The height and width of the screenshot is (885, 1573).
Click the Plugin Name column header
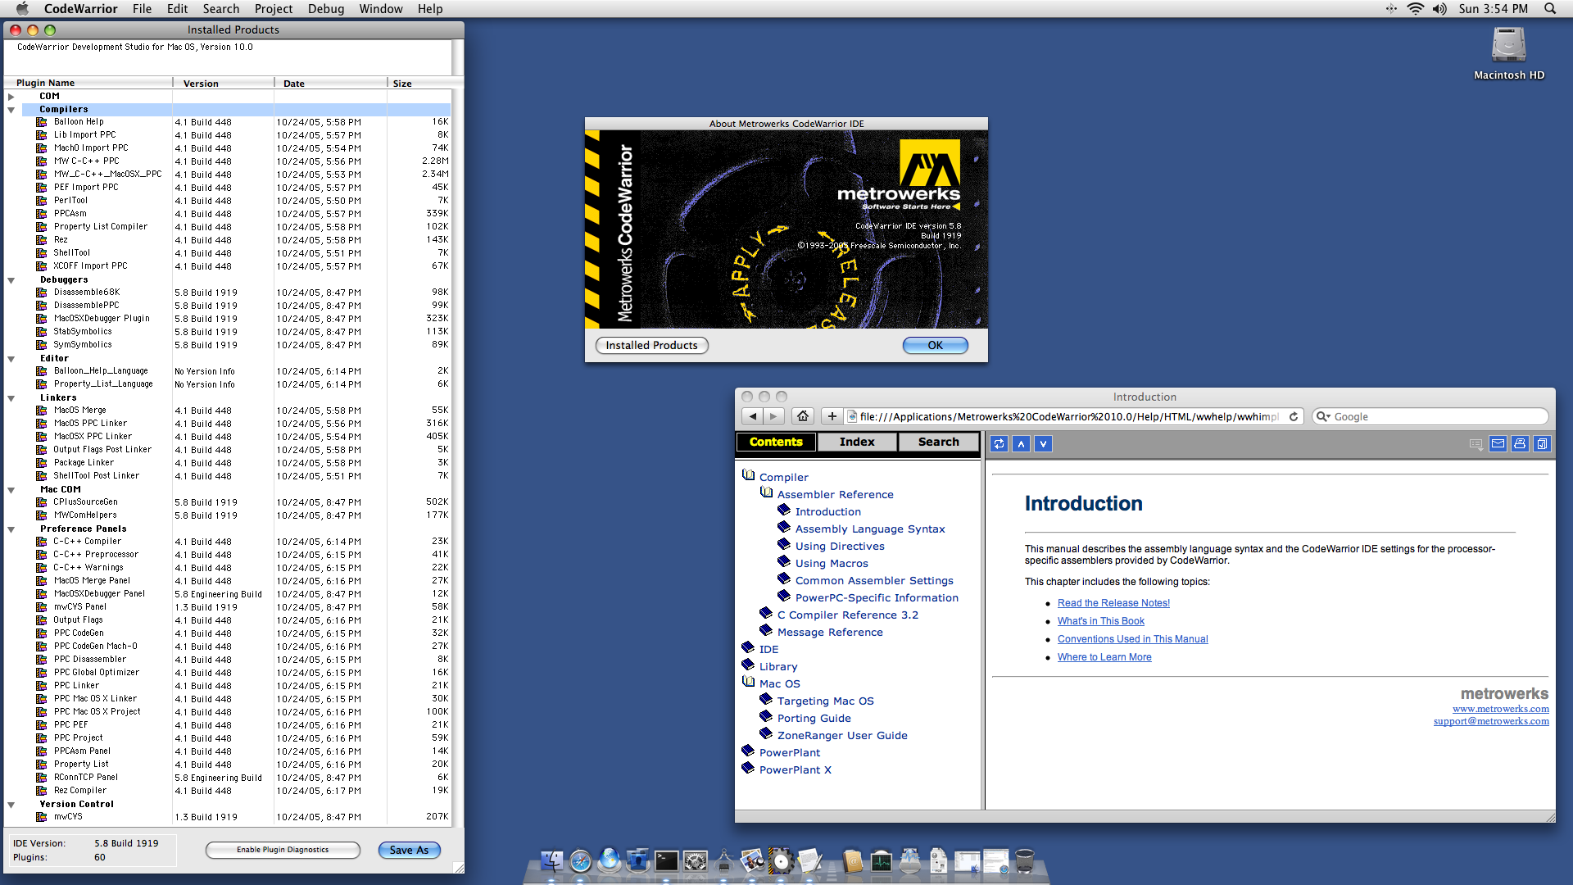[x=88, y=83]
